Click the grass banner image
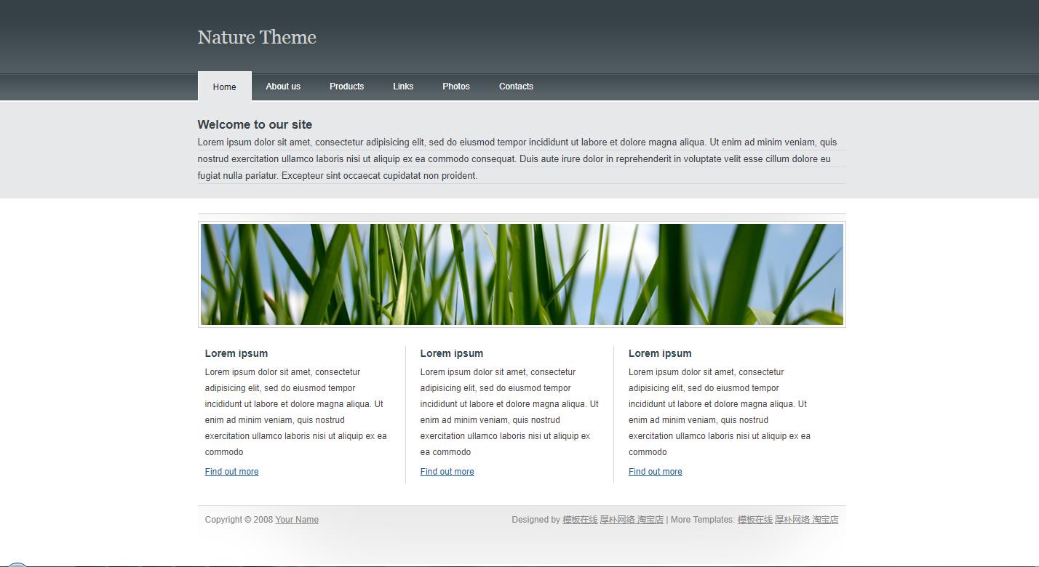The height and width of the screenshot is (567, 1039). point(522,274)
